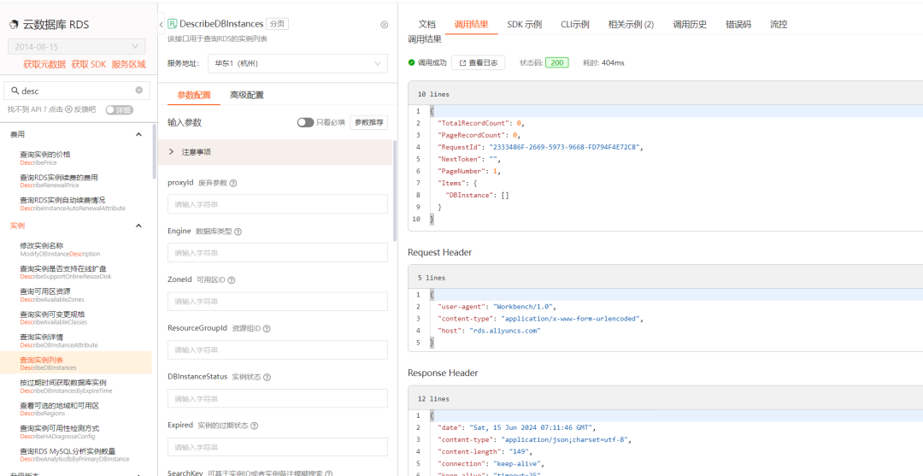The height and width of the screenshot is (476, 923).
Task: Toggle the 只看必填 required-only switch
Action: (305, 122)
